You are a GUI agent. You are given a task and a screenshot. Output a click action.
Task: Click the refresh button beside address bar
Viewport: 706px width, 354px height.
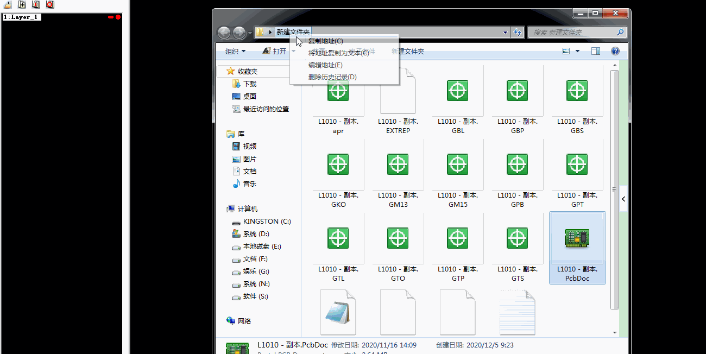pos(518,33)
